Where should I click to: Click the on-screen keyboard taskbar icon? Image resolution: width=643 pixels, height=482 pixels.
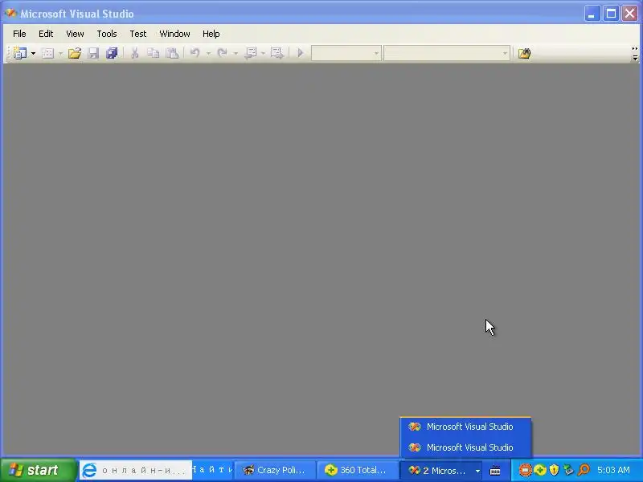(x=495, y=471)
